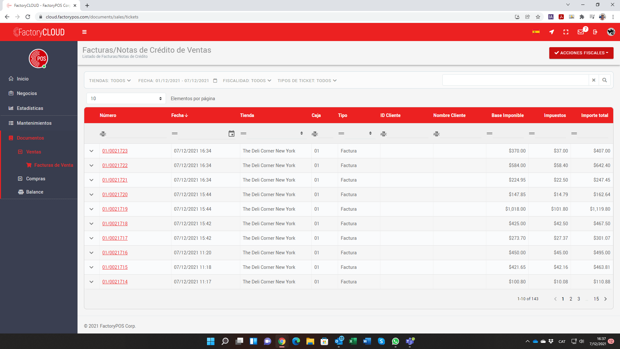The height and width of the screenshot is (349, 620).
Task: Open WhatsApp from the taskbar
Action: (x=396, y=341)
